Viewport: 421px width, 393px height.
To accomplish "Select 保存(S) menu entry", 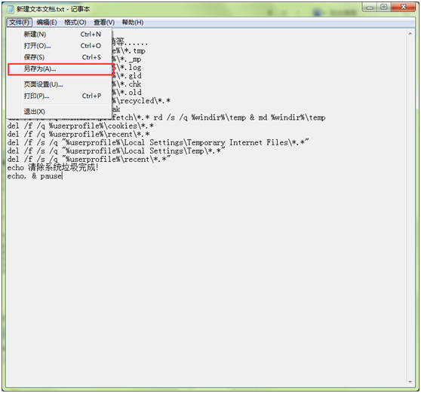I will pos(60,57).
